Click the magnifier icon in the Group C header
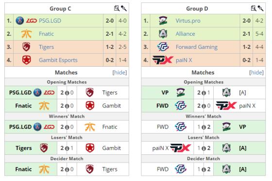The image size is (272, 181). tap(117, 8)
